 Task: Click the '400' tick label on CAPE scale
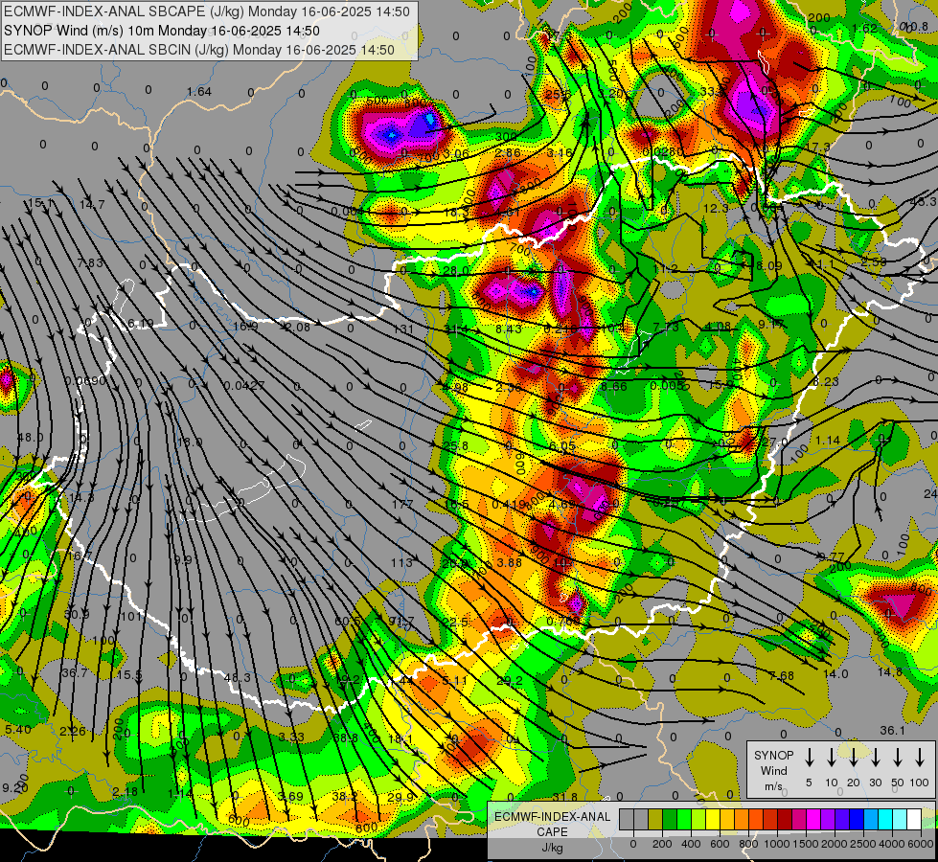691,844
